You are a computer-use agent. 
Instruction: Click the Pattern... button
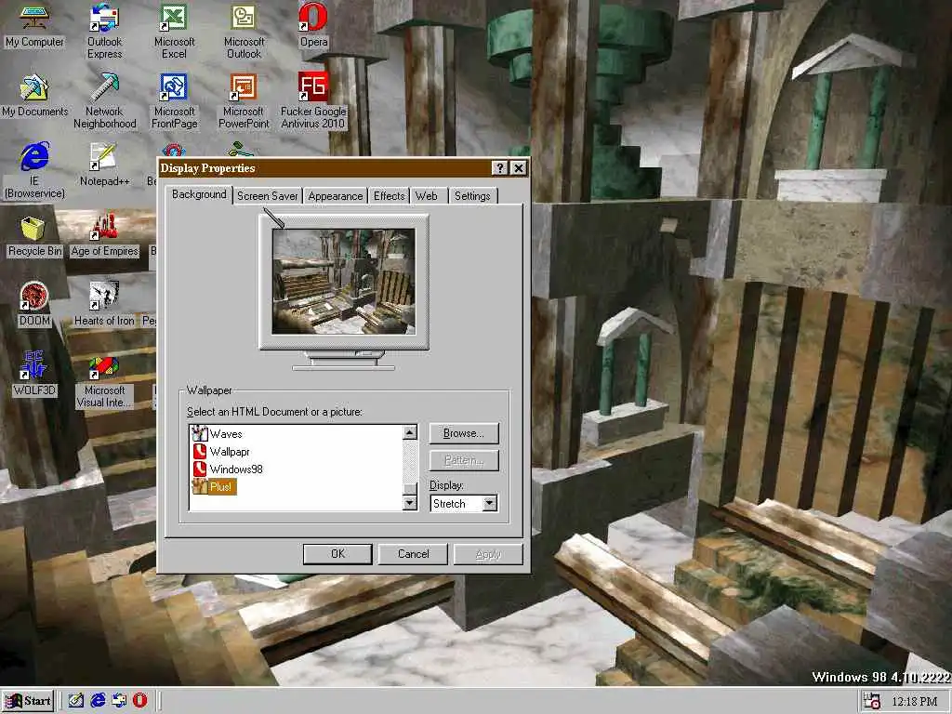point(464,460)
